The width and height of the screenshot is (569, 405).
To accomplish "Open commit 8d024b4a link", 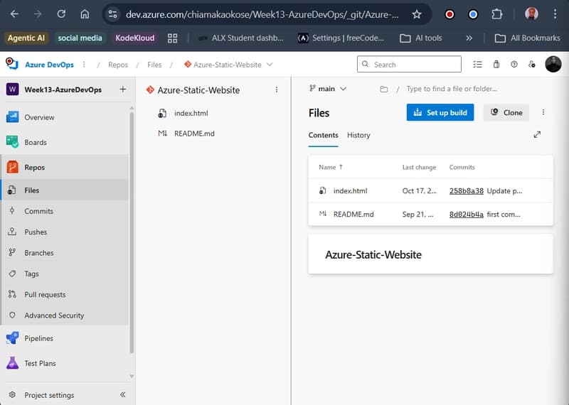I will pos(467,215).
